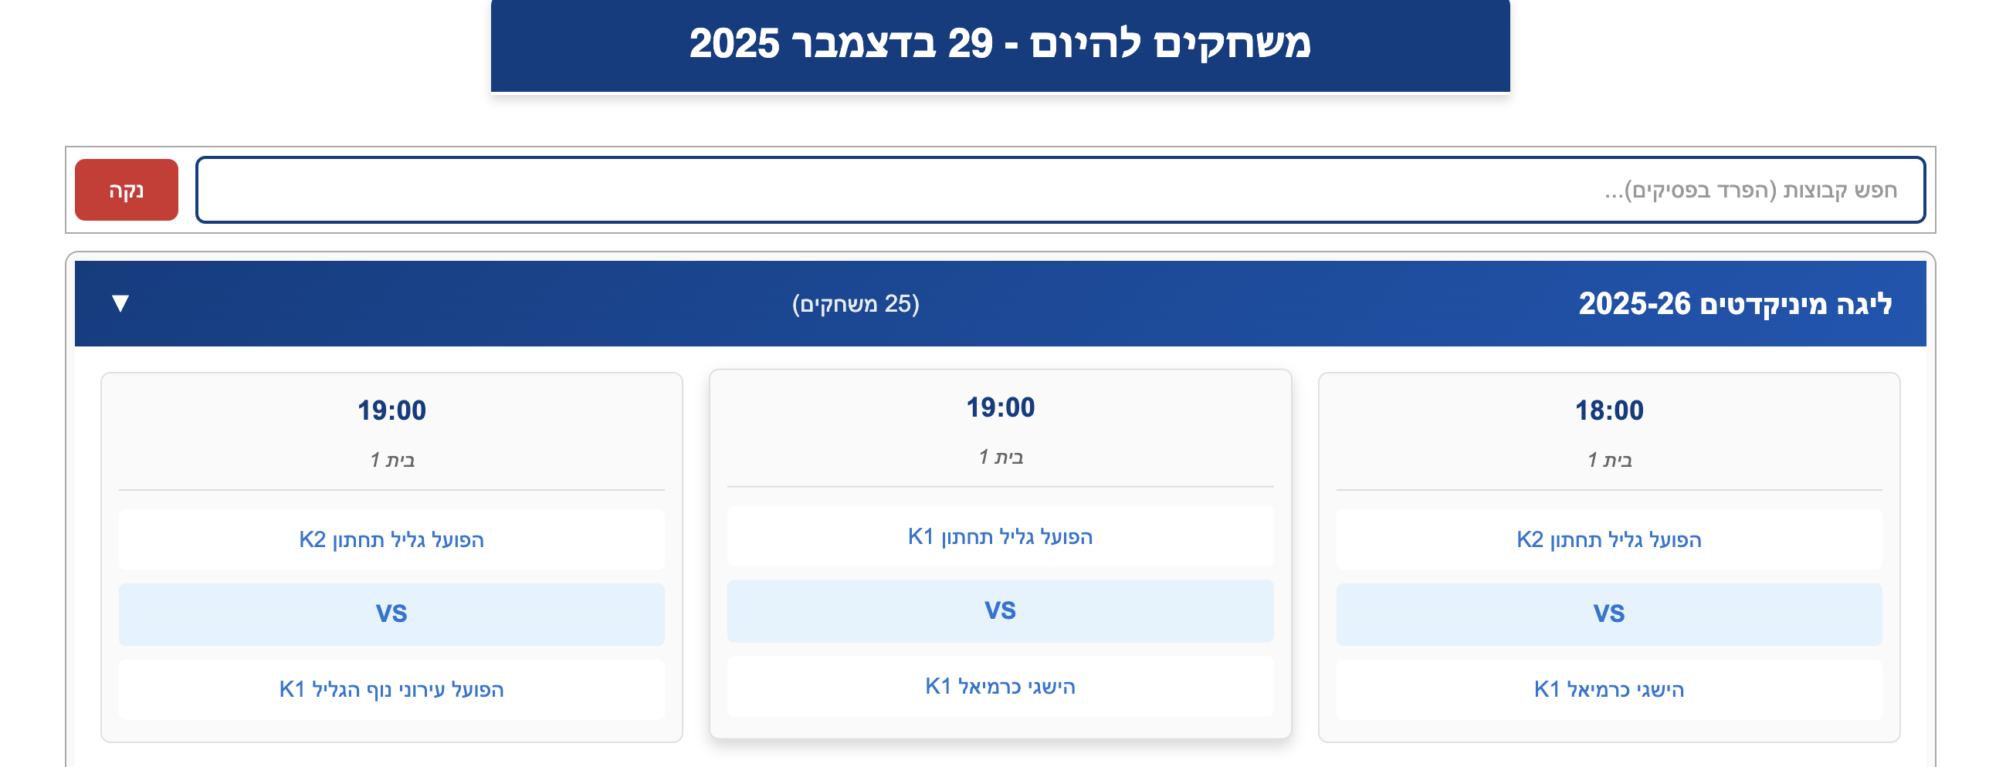Select the הישגי כרמיאל K1 team in middle card

[1000, 684]
